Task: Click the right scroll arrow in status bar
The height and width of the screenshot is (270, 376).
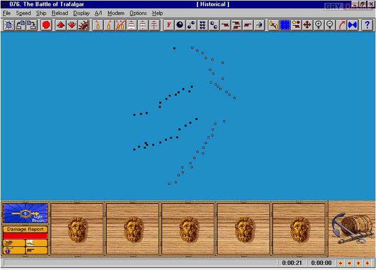Action: click(349, 263)
